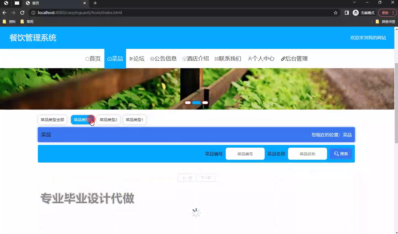Image resolution: width=398 pixels, height=234 pixels.
Task: Close the 首页 browser tab
Action: pos(85,3)
